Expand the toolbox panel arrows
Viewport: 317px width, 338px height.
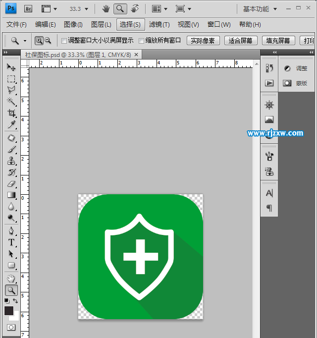tap(5, 52)
